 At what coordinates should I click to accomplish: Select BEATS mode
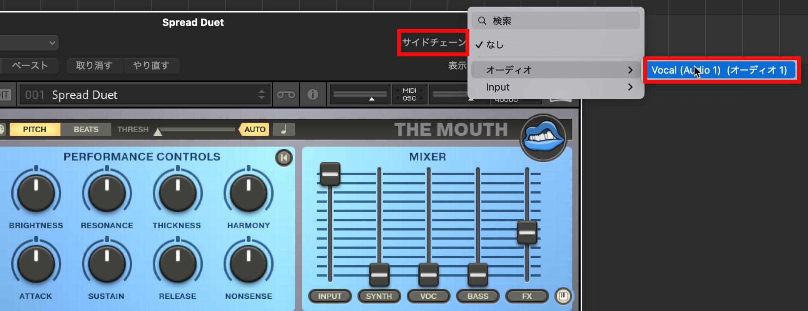pyautogui.click(x=86, y=129)
